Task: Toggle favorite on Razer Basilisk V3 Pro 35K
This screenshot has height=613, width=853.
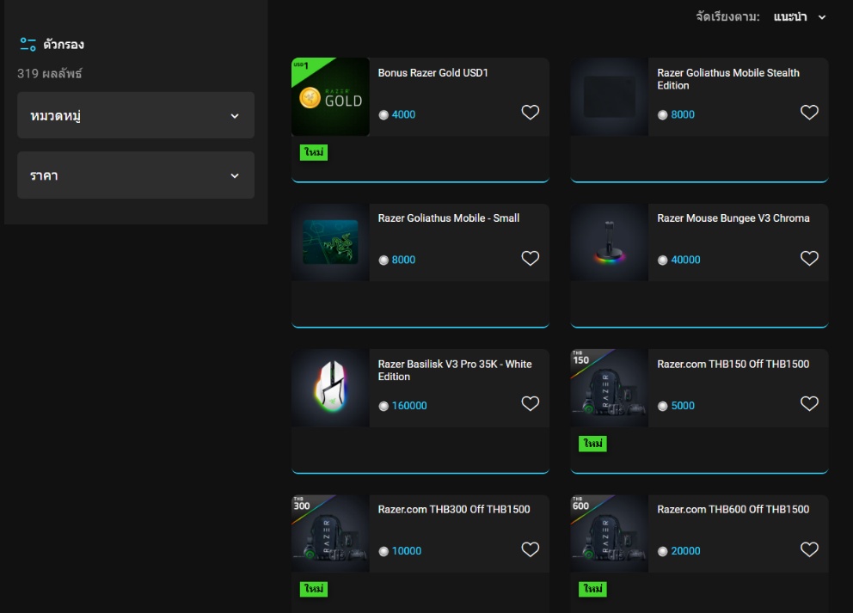Action: point(531,404)
